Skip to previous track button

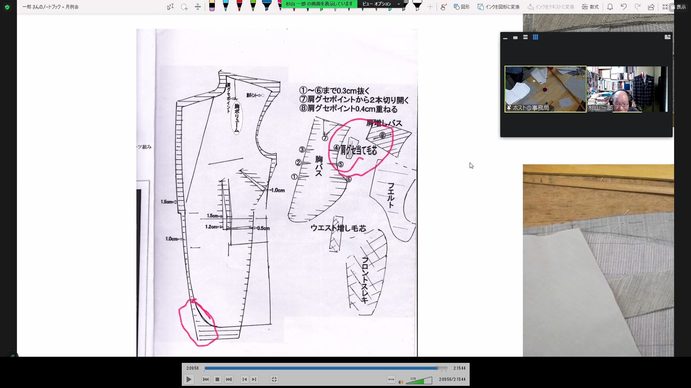[206, 379]
